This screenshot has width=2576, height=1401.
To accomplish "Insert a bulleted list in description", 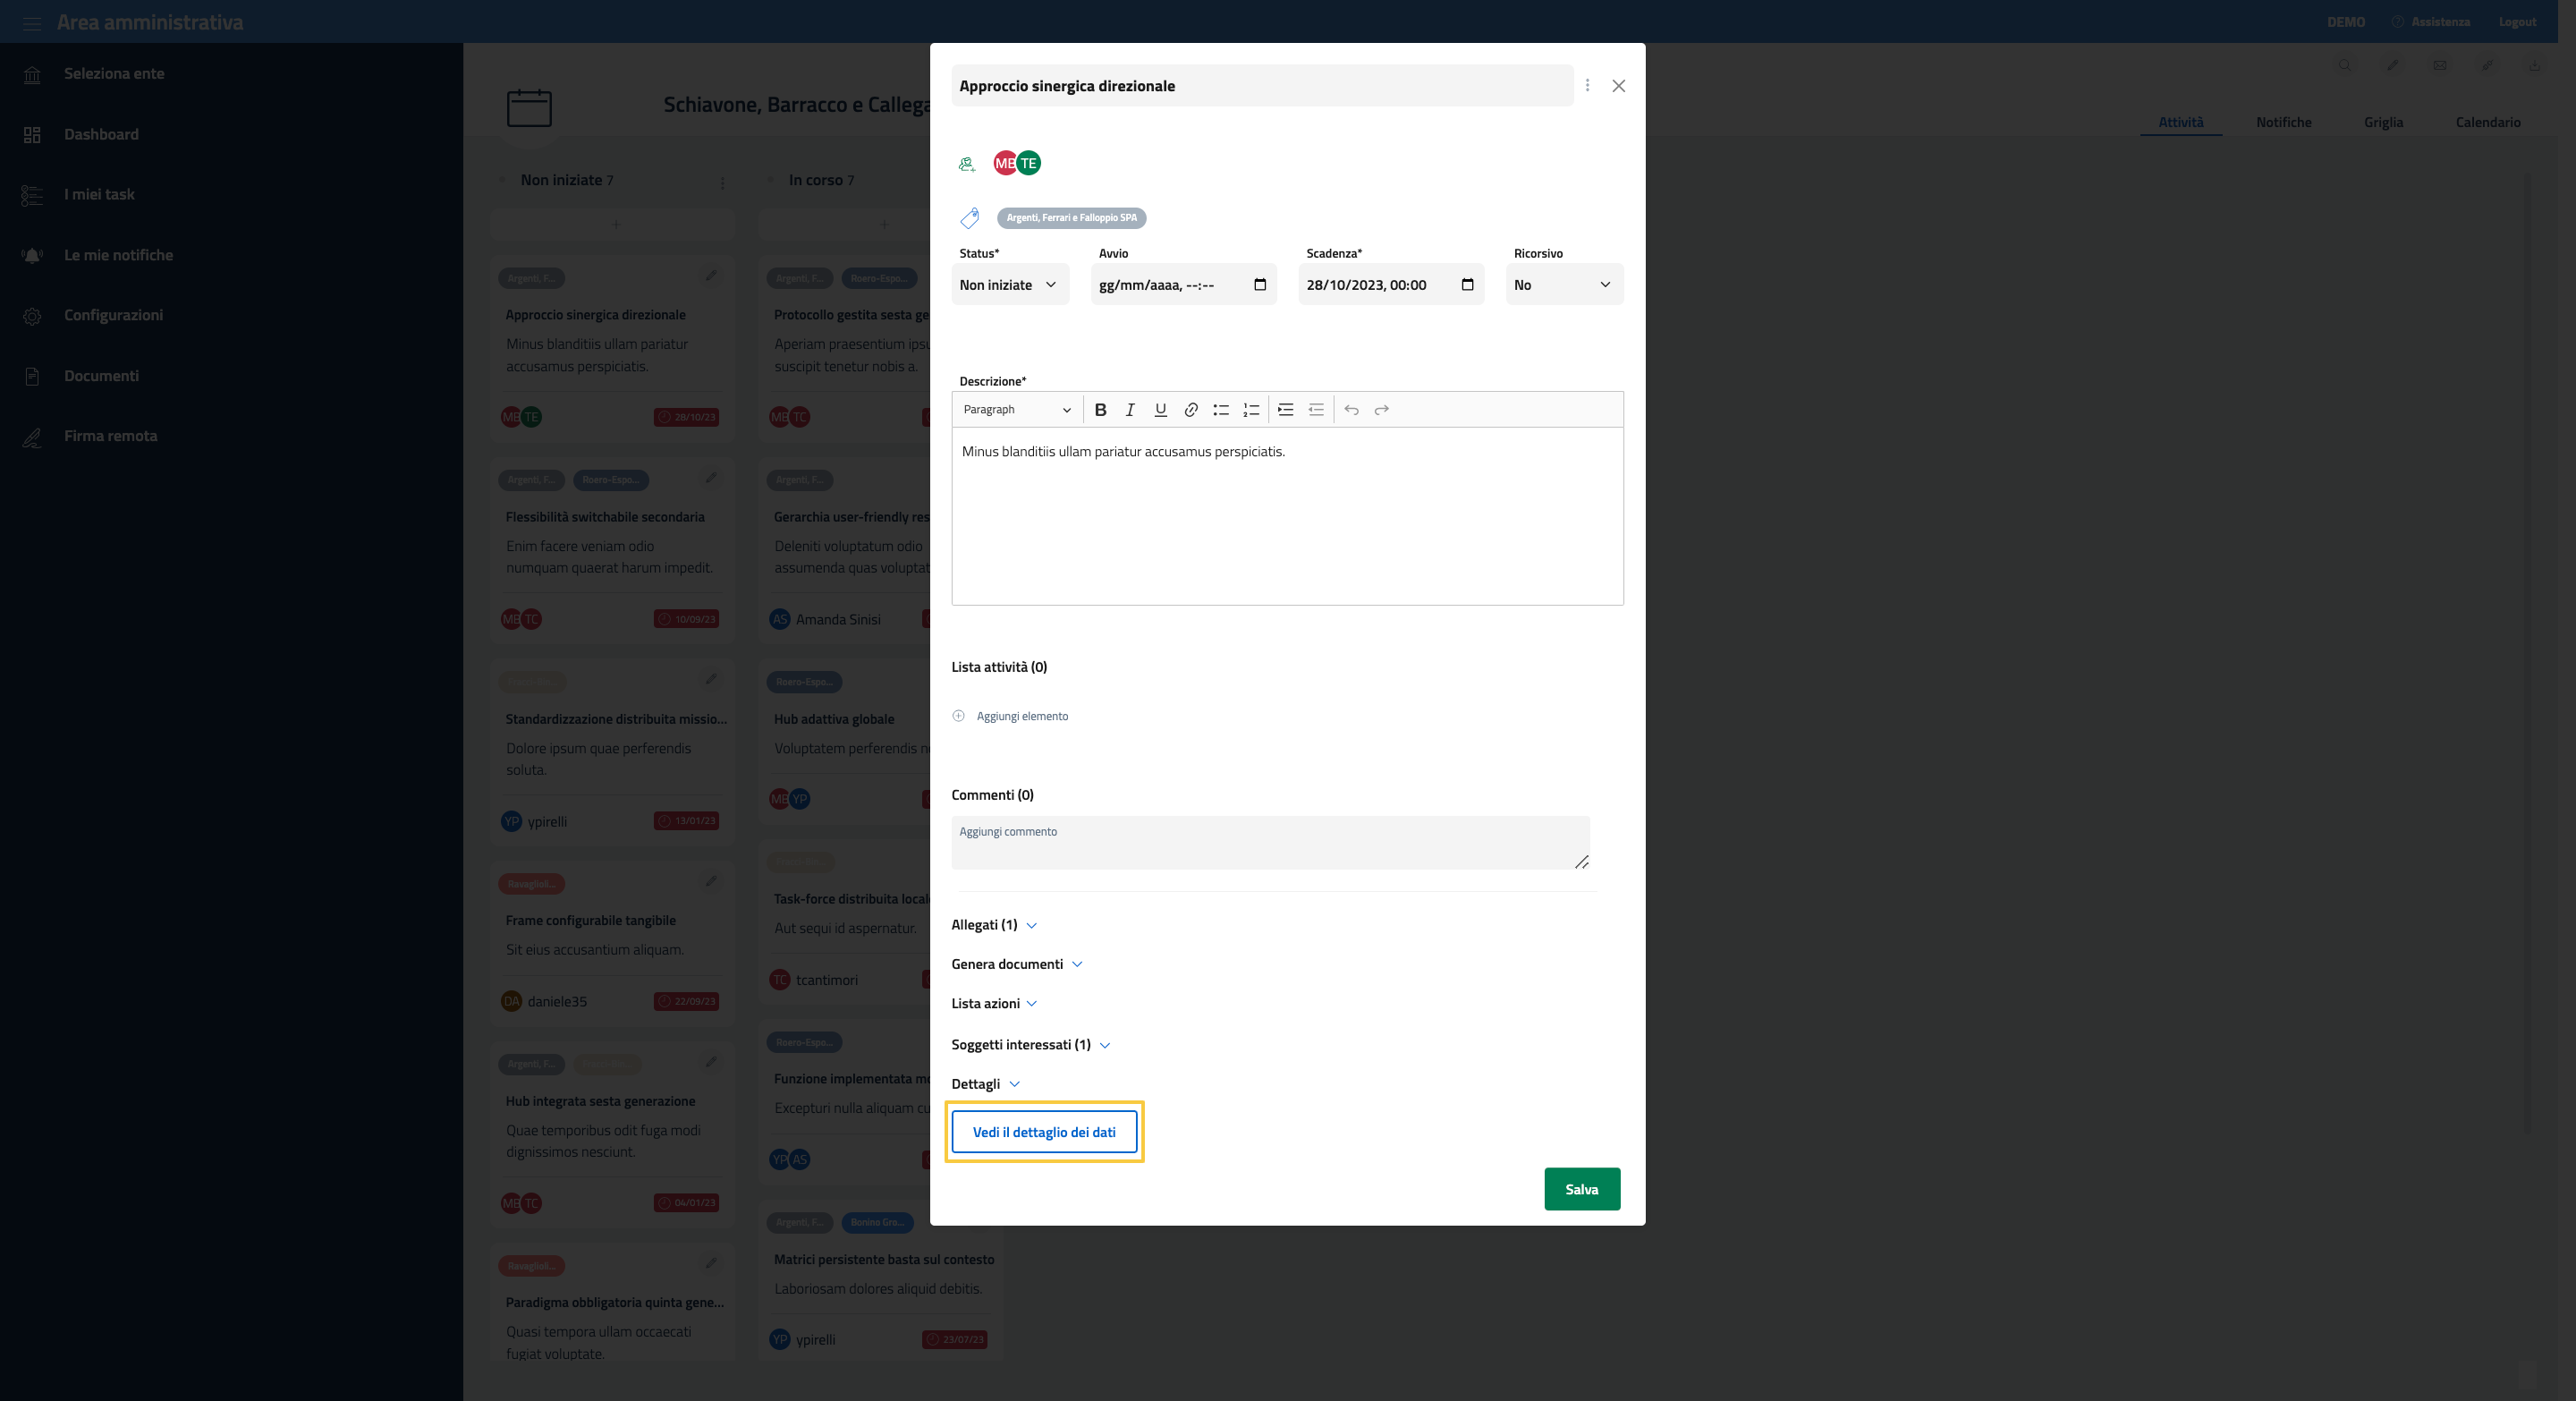I will click(1221, 410).
